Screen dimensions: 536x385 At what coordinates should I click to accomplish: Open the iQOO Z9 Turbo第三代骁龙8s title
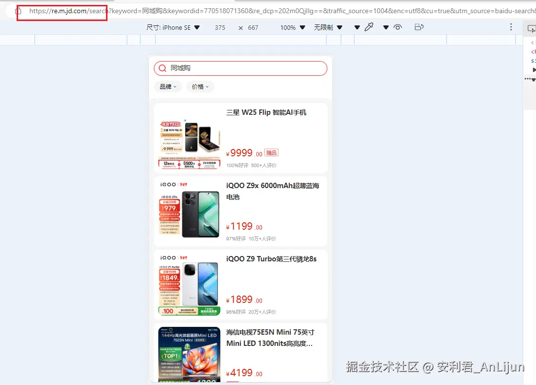[271, 259]
